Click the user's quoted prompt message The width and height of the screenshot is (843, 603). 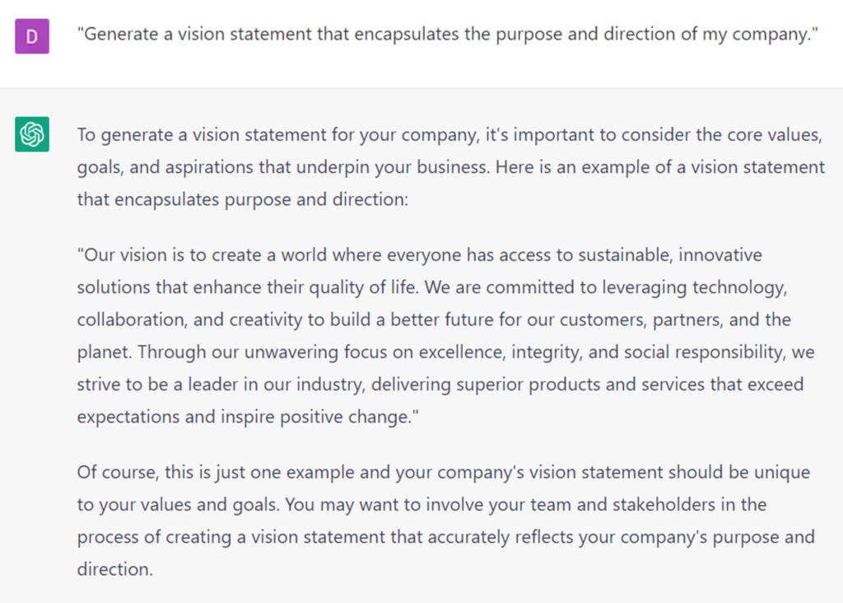pyautogui.click(x=447, y=35)
